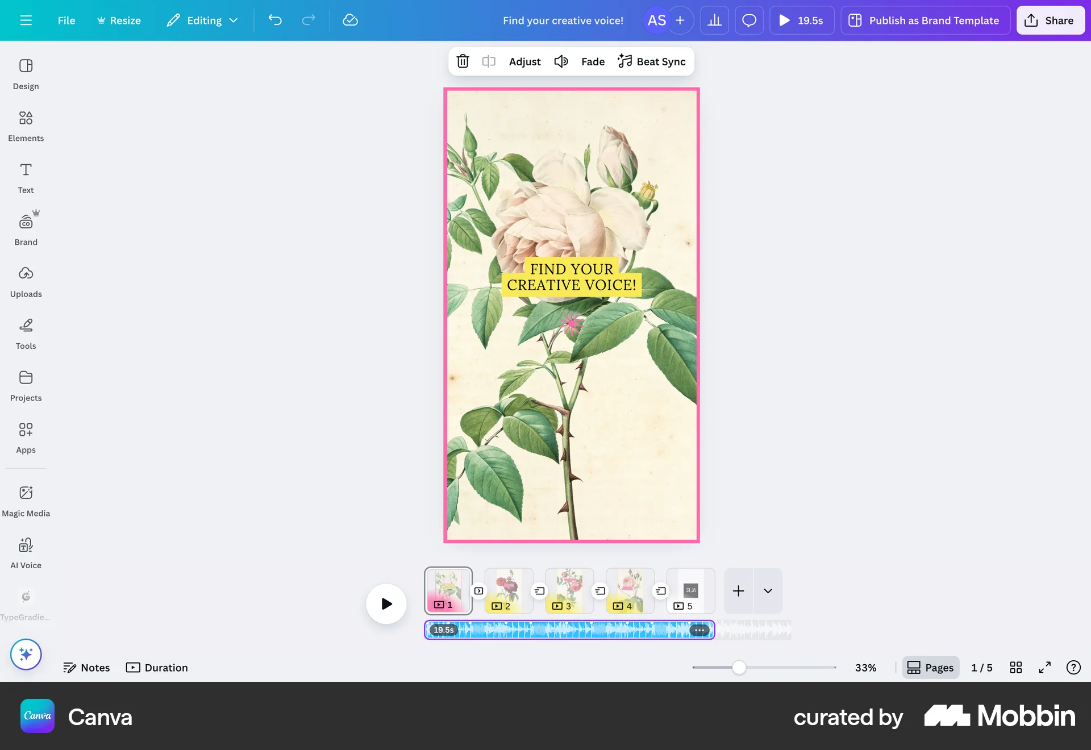Screen dimensions: 1091x750
Task: Open the File menu
Action: click(66, 20)
